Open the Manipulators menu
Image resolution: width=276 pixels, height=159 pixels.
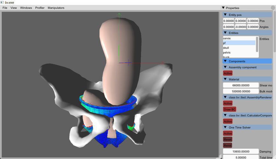tap(56, 8)
